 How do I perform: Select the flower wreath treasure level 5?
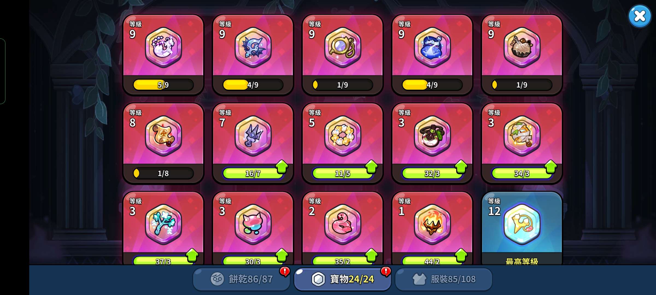[342, 136]
